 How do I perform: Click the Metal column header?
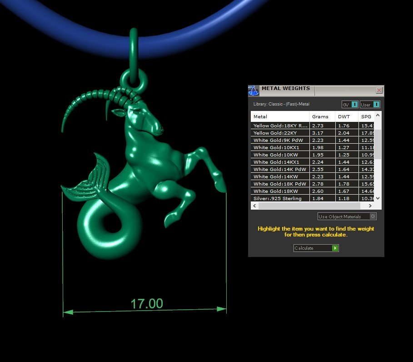click(280, 116)
